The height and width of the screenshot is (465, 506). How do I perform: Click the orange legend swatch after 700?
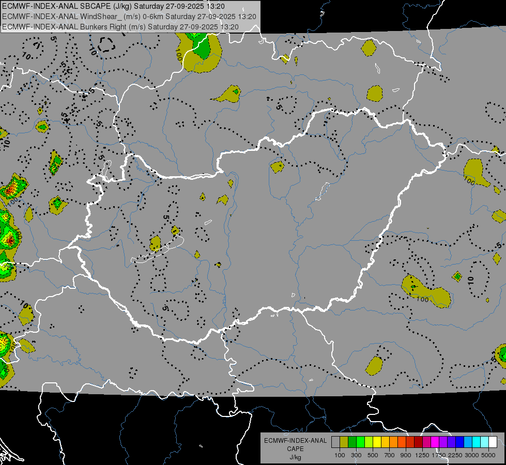click(x=394, y=442)
